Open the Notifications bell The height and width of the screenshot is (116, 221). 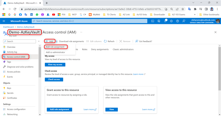(165, 21)
